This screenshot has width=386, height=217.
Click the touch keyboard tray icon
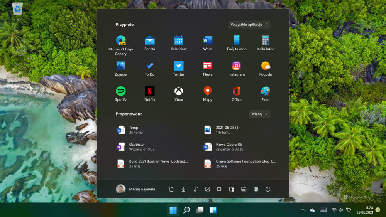(323, 210)
